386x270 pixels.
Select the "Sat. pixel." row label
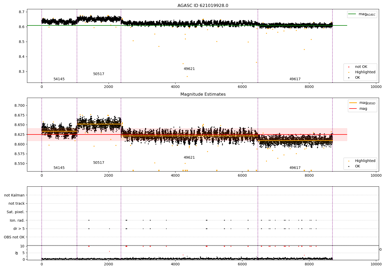tap(16, 212)
